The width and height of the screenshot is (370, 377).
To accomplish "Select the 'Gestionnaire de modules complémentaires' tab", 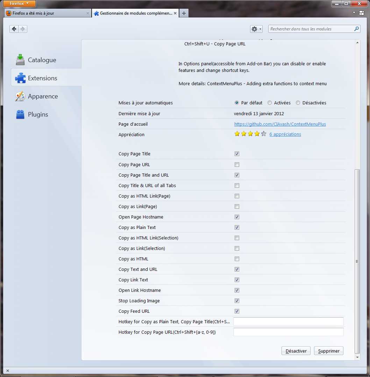I will point(135,13).
